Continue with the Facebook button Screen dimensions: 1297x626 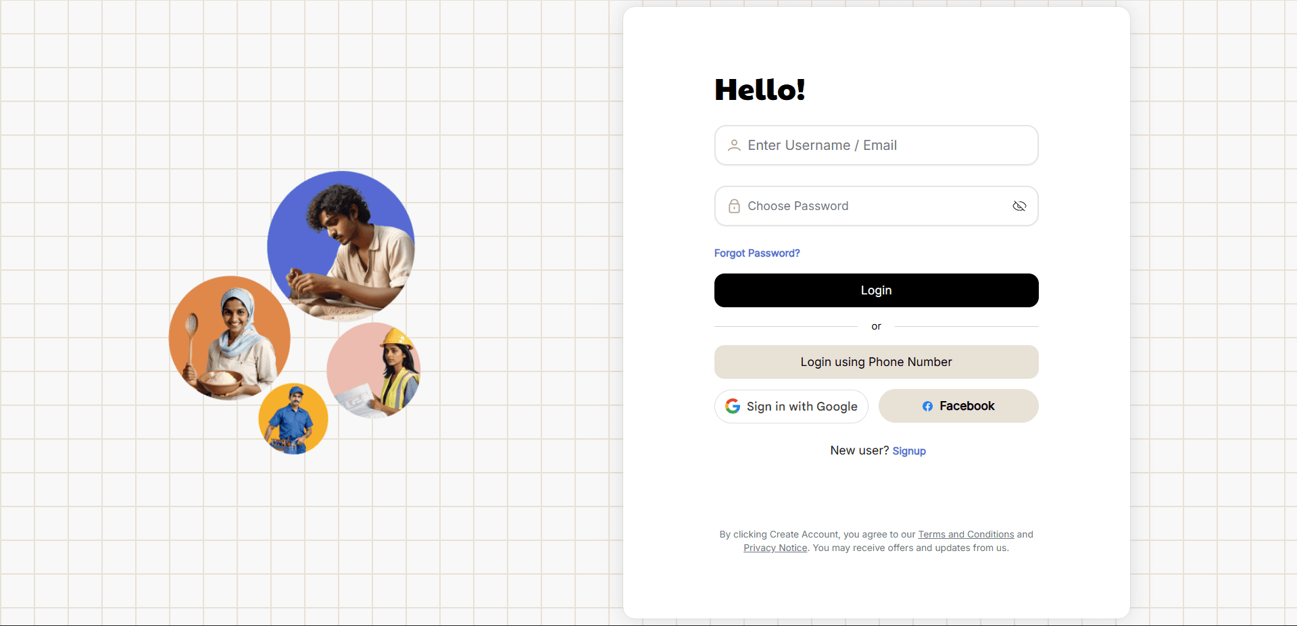point(958,406)
